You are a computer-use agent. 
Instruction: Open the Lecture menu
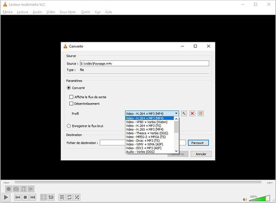(23, 12)
